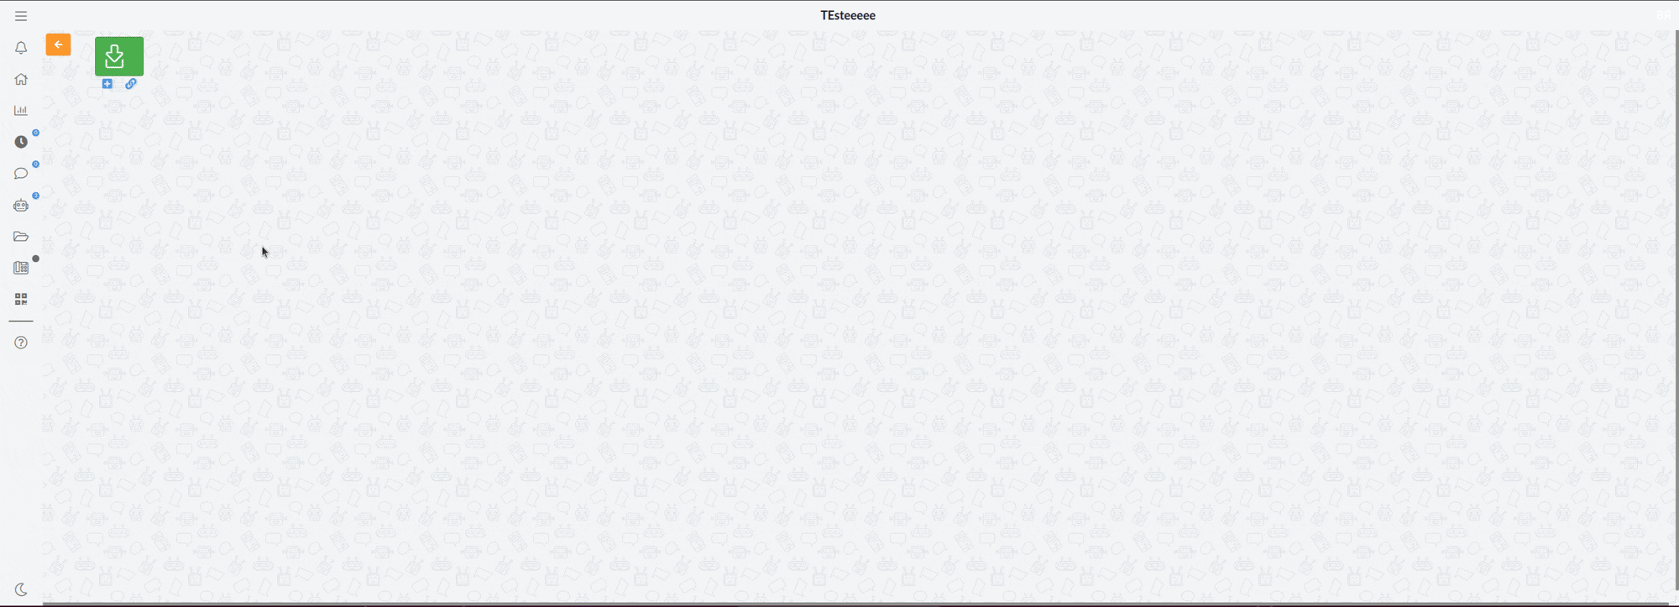The height and width of the screenshot is (607, 1679).
Task: Click the orange back arrow button
Action: pyautogui.click(x=58, y=44)
